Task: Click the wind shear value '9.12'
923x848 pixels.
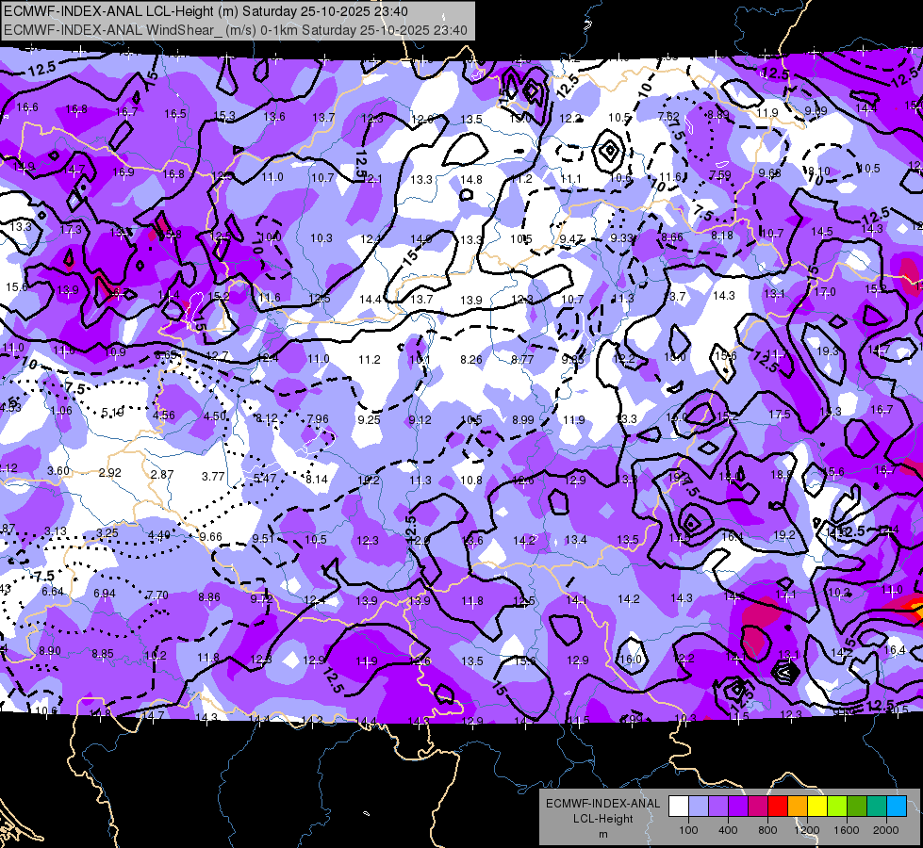Action: (x=420, y=420)
